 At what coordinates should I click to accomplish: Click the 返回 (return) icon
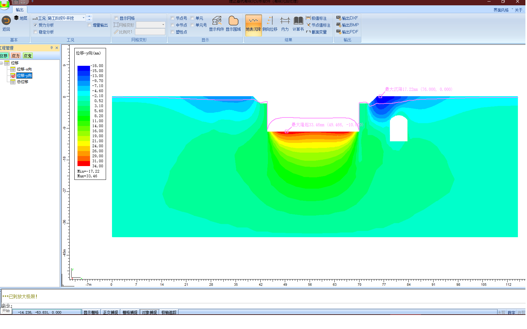click(x=6, y=21)
